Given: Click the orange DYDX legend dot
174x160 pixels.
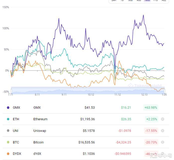Looking at the screenshot, I should click(x=8, y=154).
